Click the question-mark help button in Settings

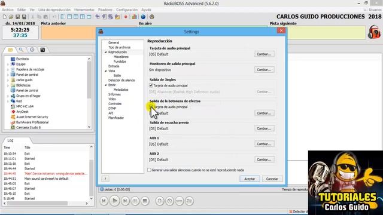105,179
